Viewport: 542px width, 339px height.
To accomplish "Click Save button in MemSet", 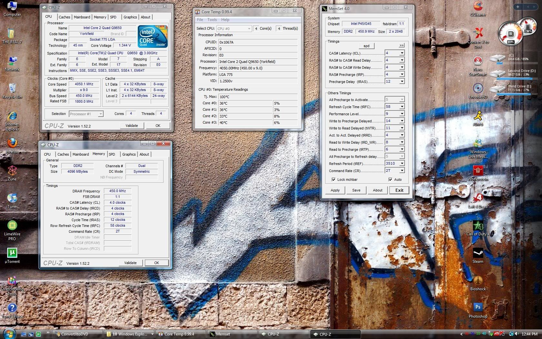I will tap(356, 190).
